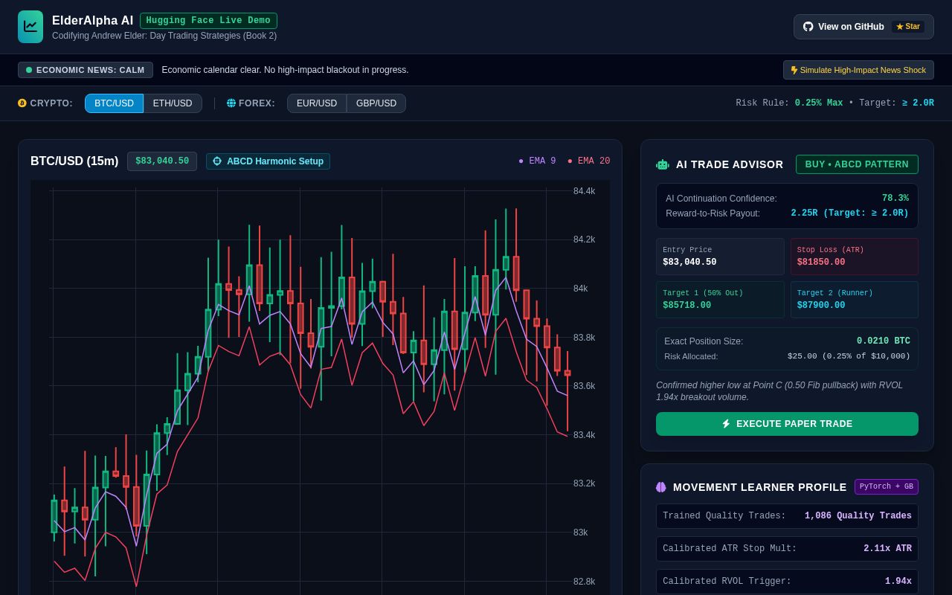952x595 pixels.
Task: Click the Entry Price card
Action: click(720, 257)
